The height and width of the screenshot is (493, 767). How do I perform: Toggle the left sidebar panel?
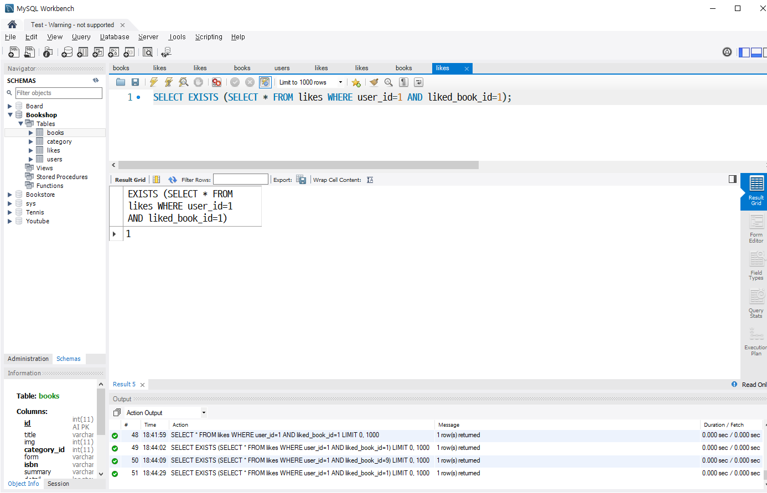click(744, 53)
